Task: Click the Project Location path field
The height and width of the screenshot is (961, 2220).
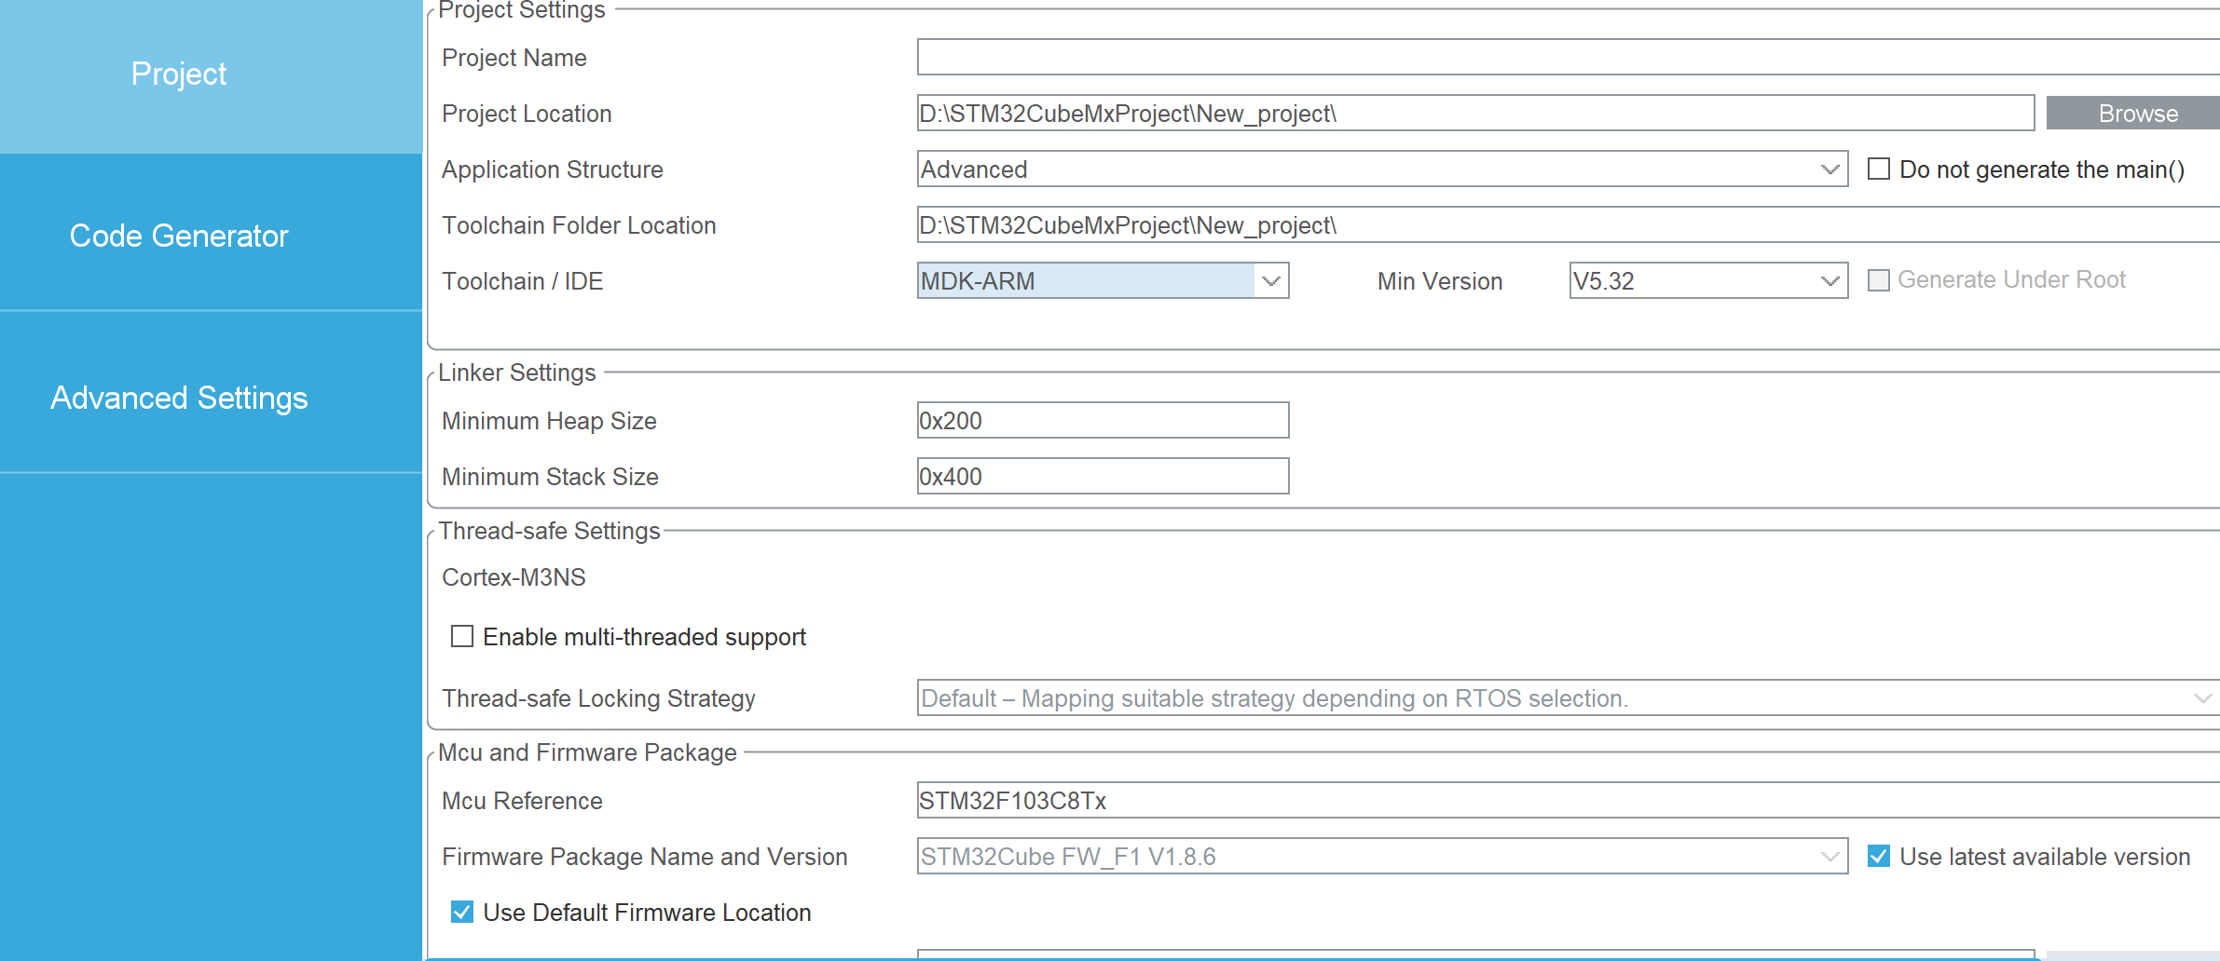Action: [1475, 113]
